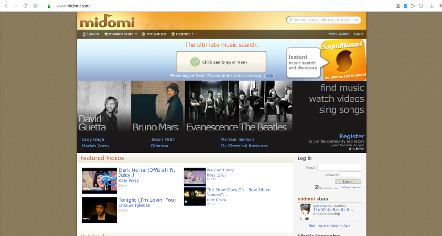Submit search with the arrow icon in search box

pos(357,20)
